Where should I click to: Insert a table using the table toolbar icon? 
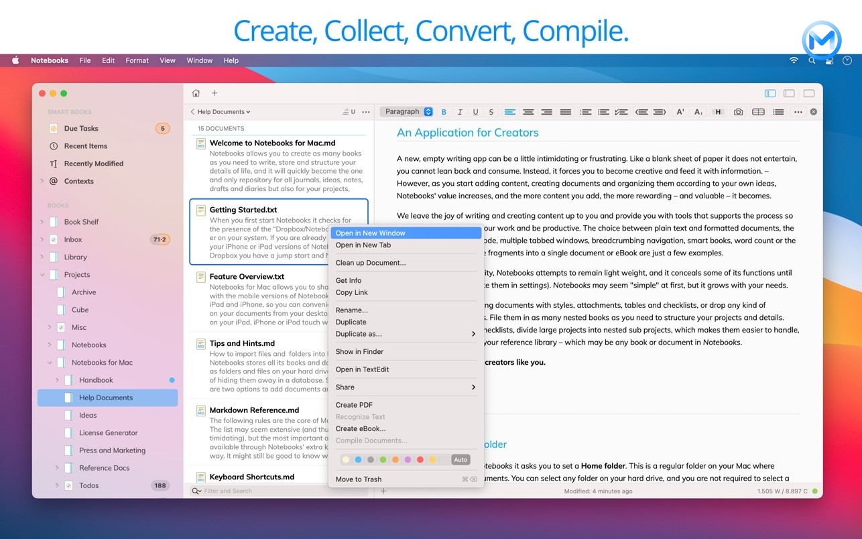pyautogui.click(x=758, y=111)
